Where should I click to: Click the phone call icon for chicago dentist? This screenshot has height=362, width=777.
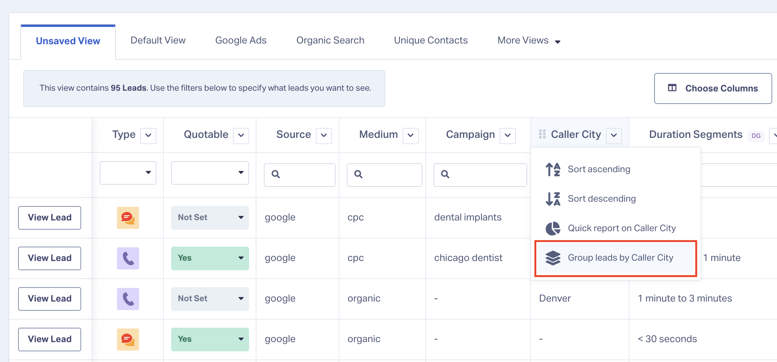coord(128,258)
